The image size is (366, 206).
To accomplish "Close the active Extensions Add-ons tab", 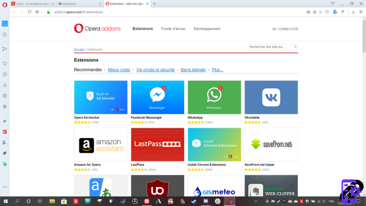I will [x=148, y=4].
